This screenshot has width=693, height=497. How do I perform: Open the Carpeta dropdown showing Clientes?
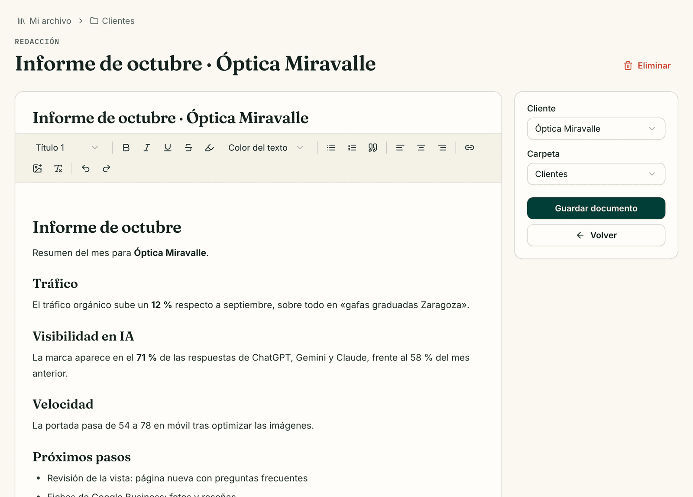596,174
